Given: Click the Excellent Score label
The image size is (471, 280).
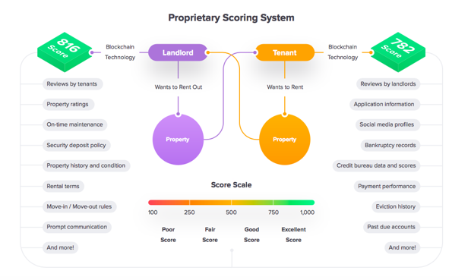Looking at the screenshot, I should click(x=293, y=234).
